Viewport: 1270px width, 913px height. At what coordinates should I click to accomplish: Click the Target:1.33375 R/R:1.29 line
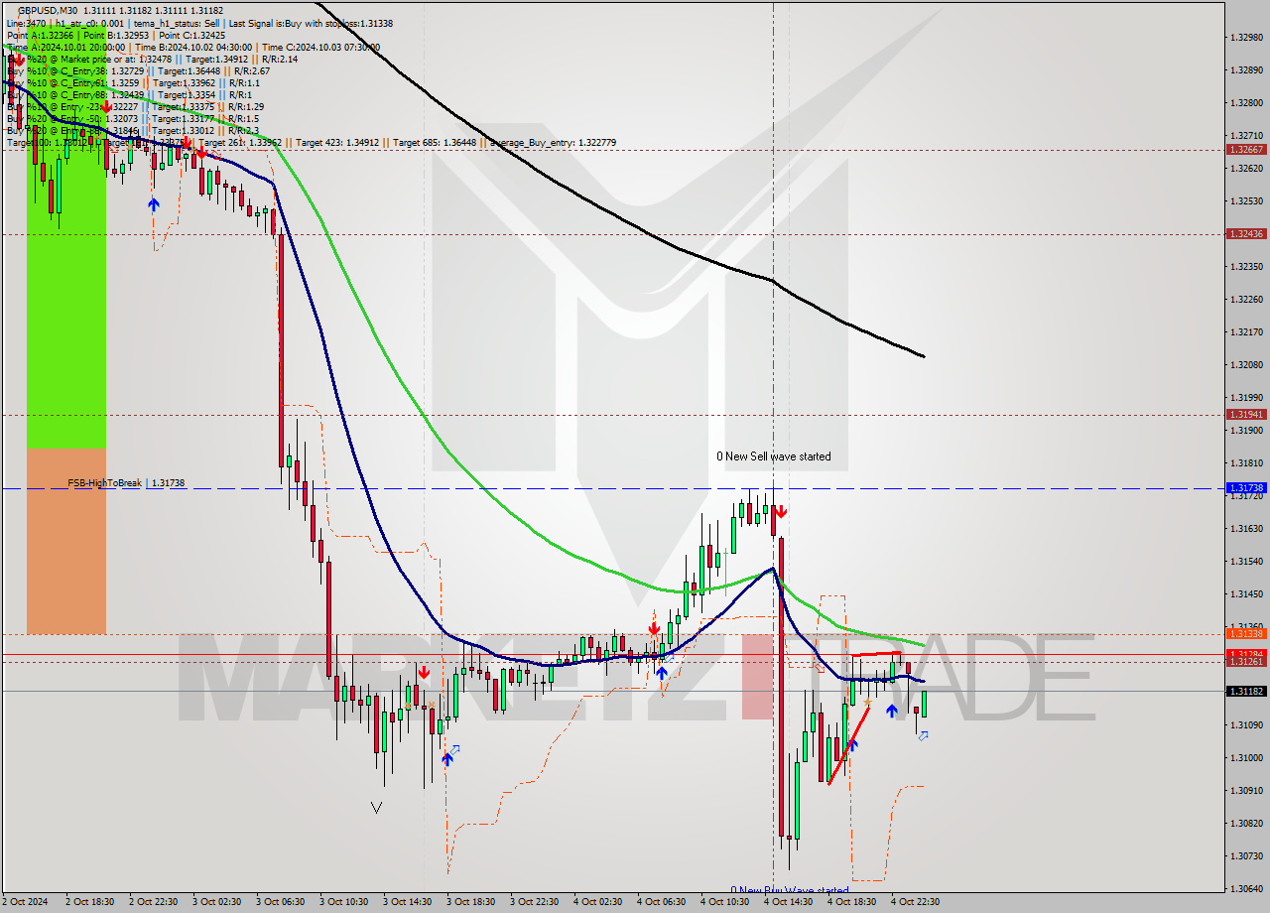pos(135,107)
